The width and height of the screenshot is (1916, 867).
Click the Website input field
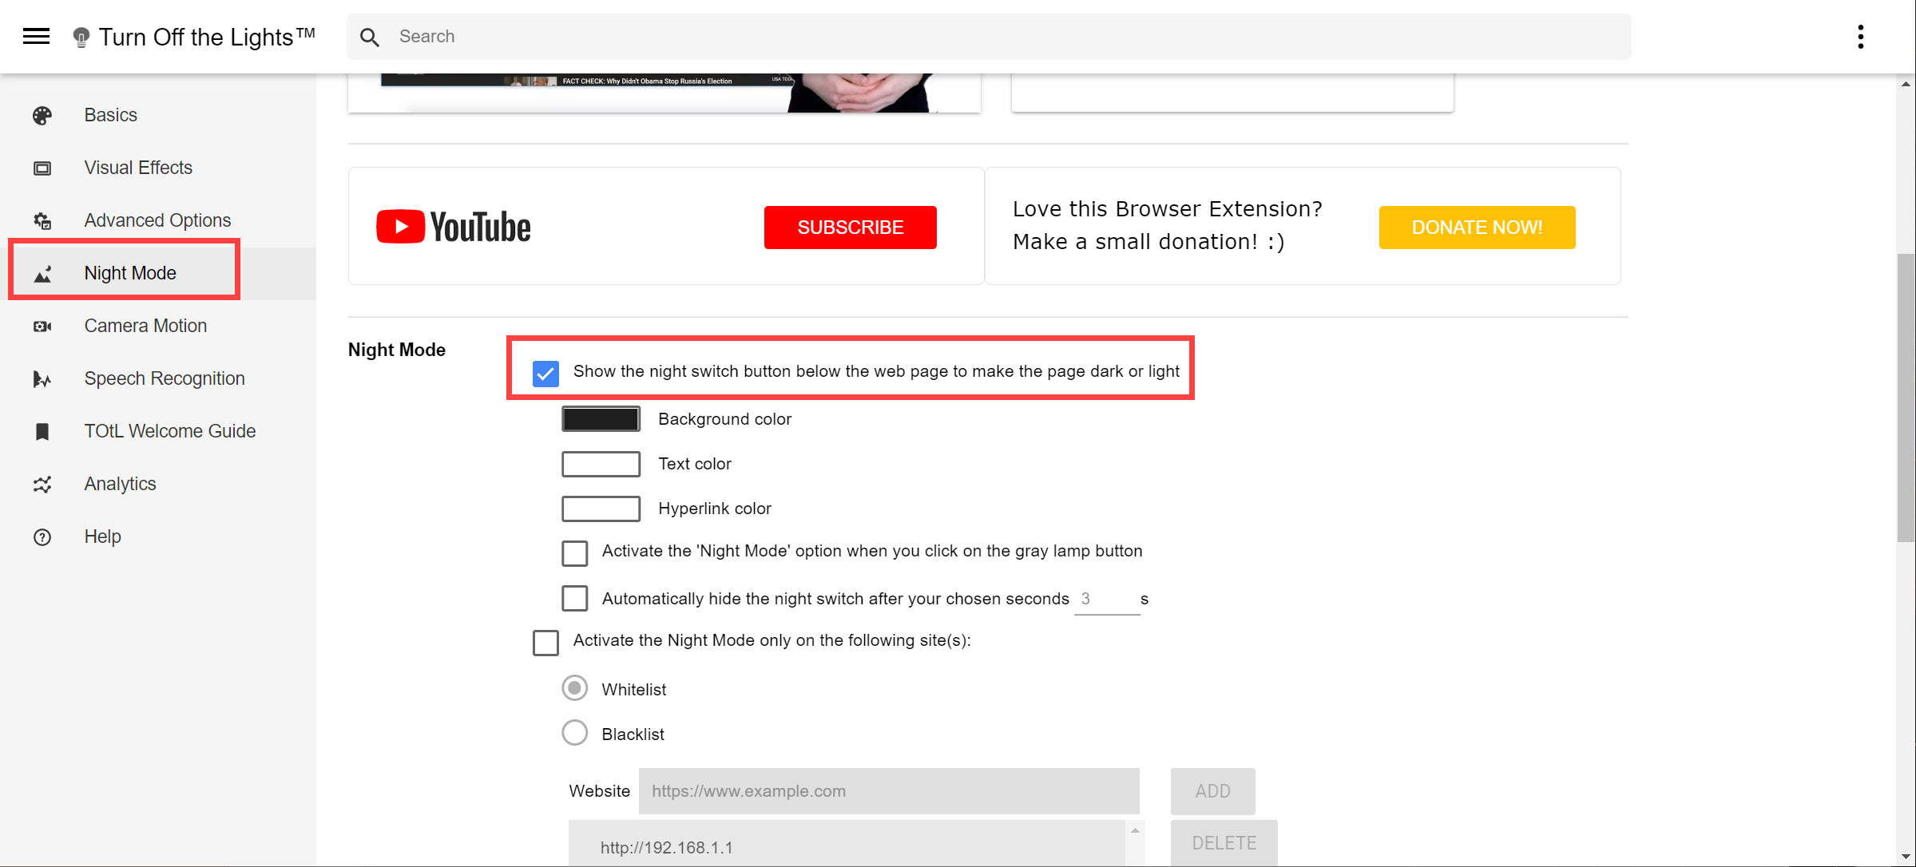pos(888,790)
